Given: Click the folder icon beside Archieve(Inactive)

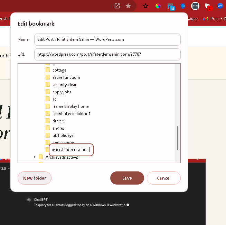Looking at the screenshot, I should pos(41,157).
